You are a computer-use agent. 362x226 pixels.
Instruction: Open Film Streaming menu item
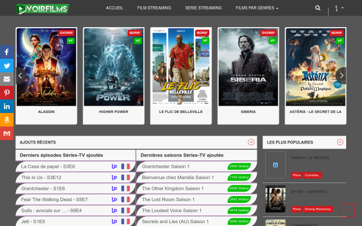coord(154,8)
